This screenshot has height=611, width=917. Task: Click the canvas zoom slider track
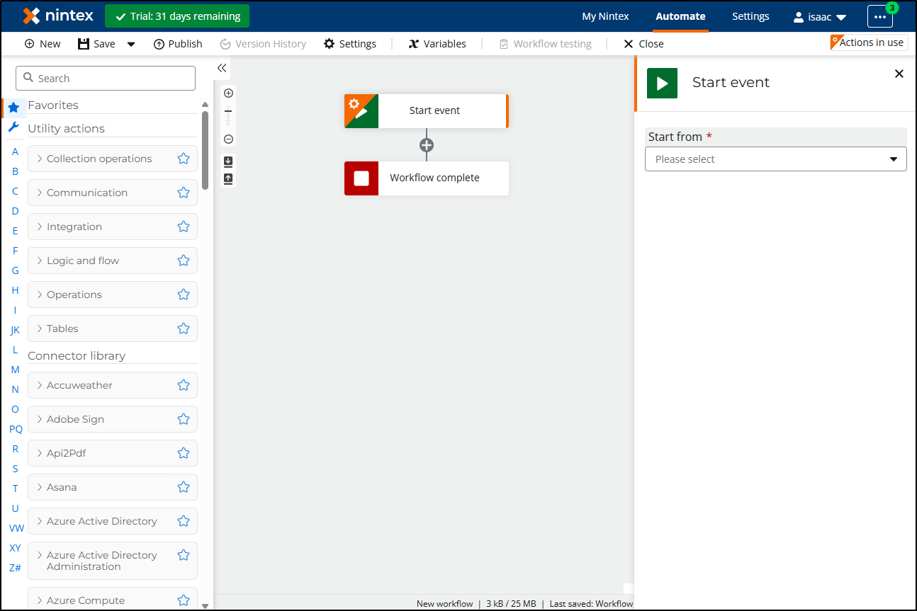[228, 117]
